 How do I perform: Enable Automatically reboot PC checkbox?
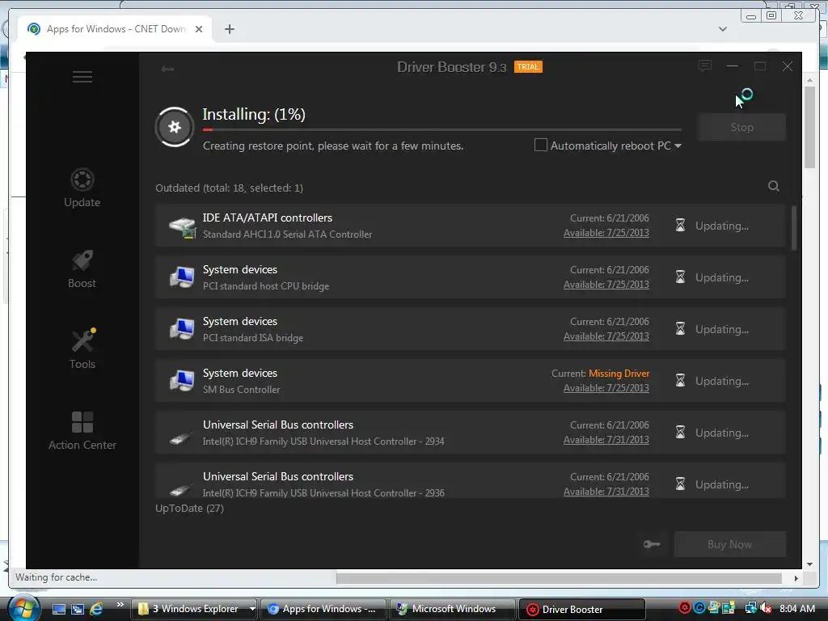541,146
